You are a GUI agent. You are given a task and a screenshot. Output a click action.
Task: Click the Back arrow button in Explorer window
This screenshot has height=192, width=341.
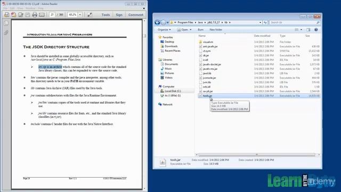157,22
